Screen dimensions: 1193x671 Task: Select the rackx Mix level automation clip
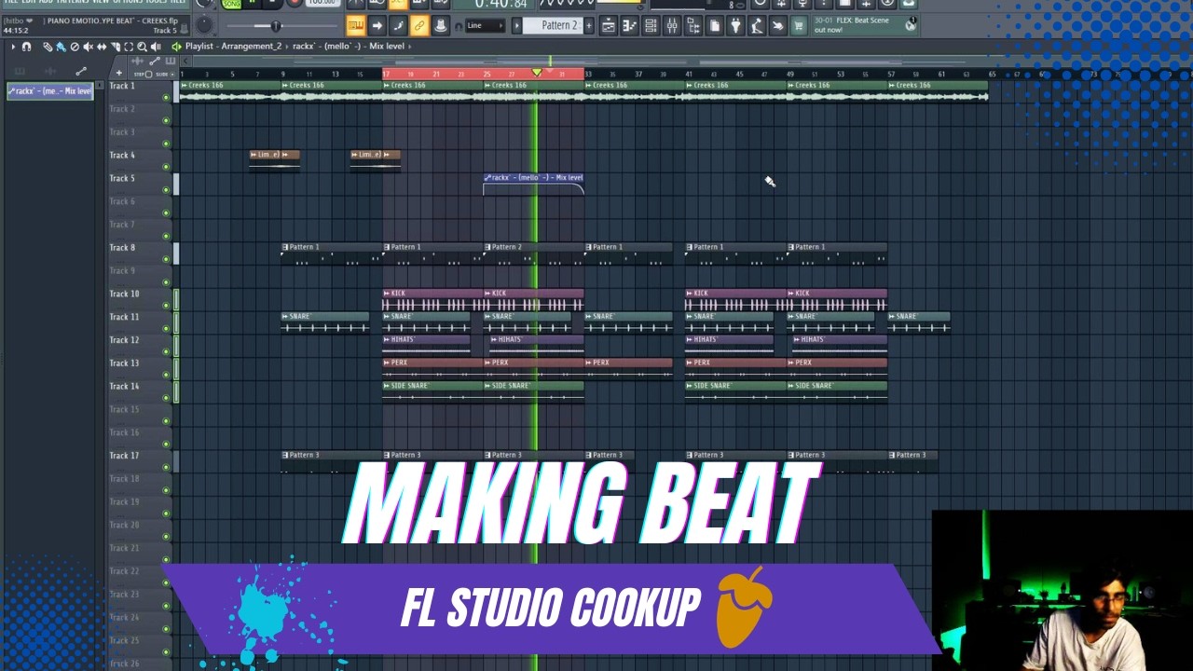point(534,185)
